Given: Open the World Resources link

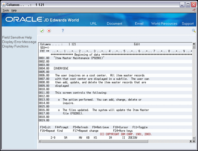Looking at the screenshot, I should point(164,24).
